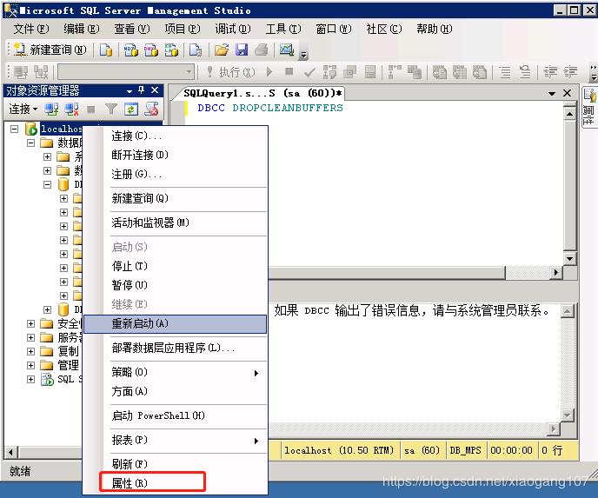
Task: Click the filter funnel icon in Object Explorer
Action: (x=111, y=110)
